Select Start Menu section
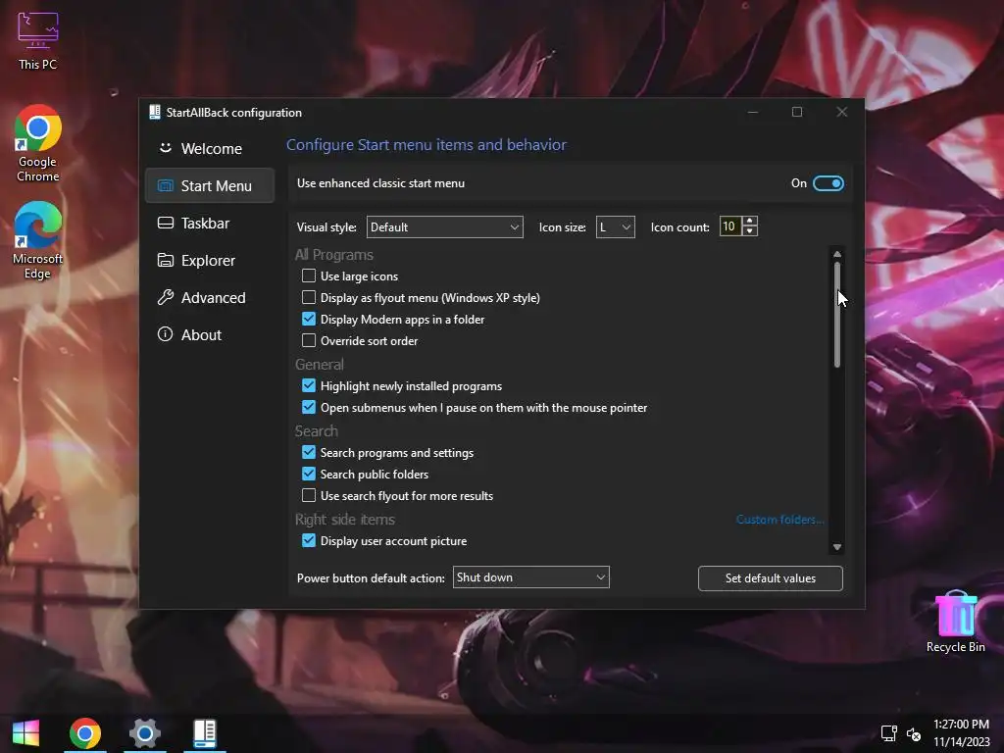 (210, 185)
